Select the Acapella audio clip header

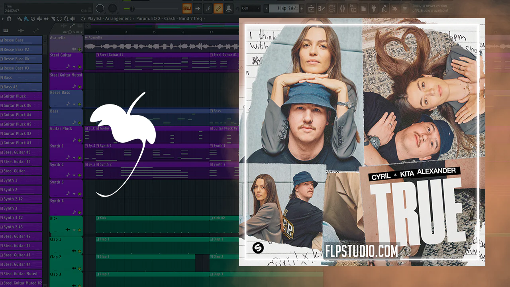point(161,37)
